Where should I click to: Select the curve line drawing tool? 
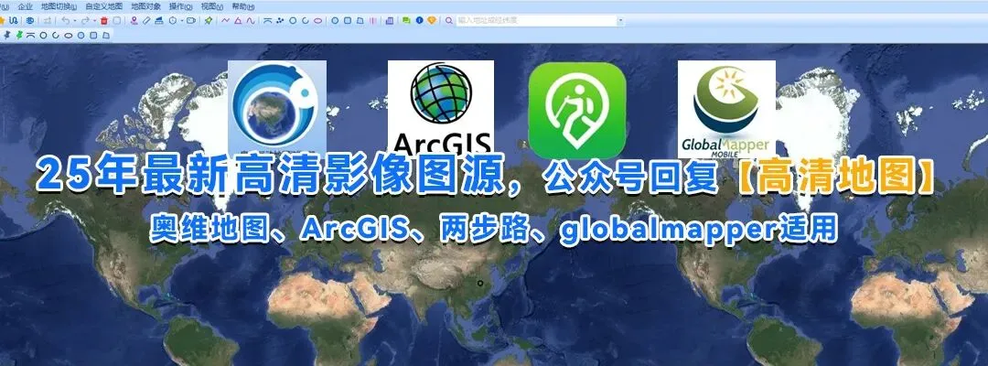pos(251,20)
